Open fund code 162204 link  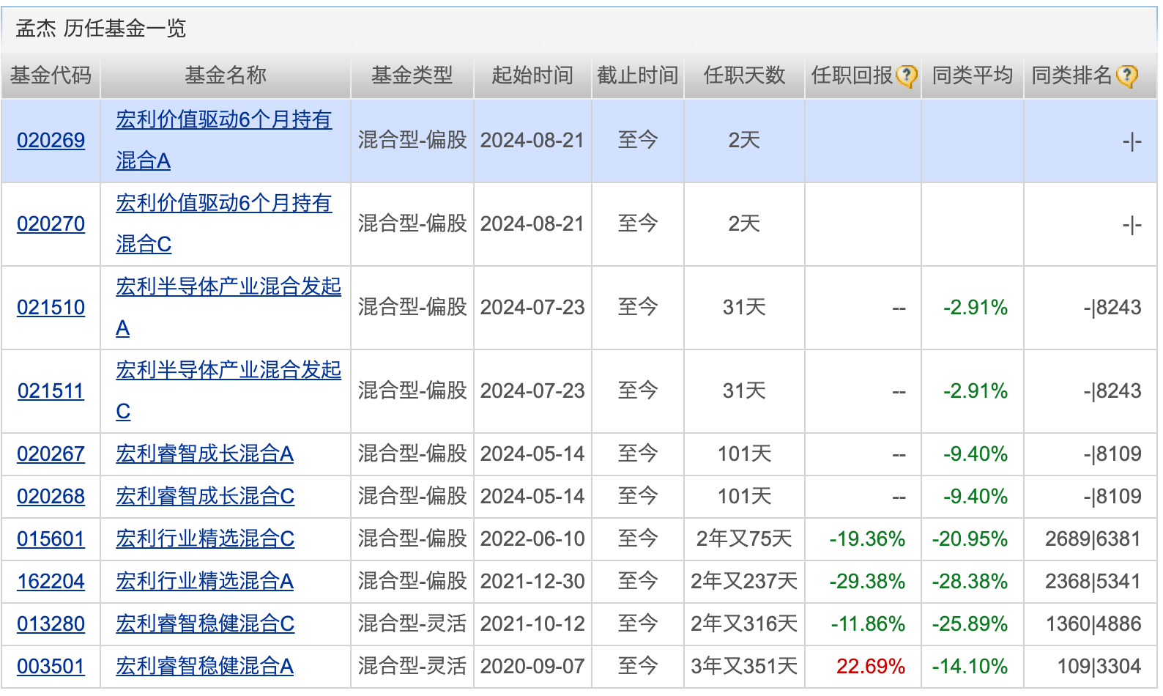tap(51, 581)
